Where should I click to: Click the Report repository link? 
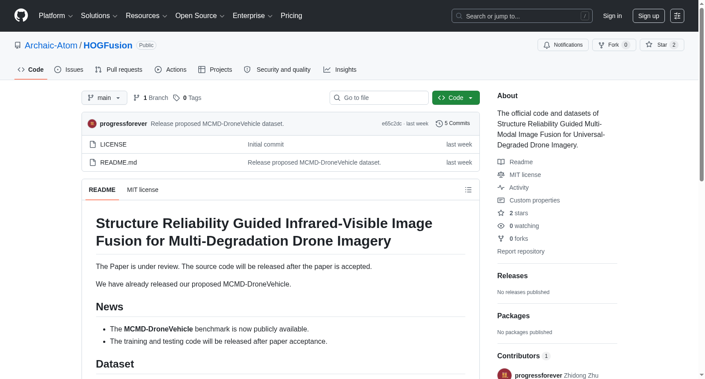pos(521,251)
